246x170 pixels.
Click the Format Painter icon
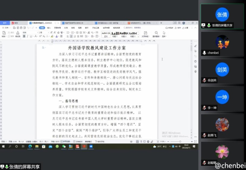[x=17, y=33]
